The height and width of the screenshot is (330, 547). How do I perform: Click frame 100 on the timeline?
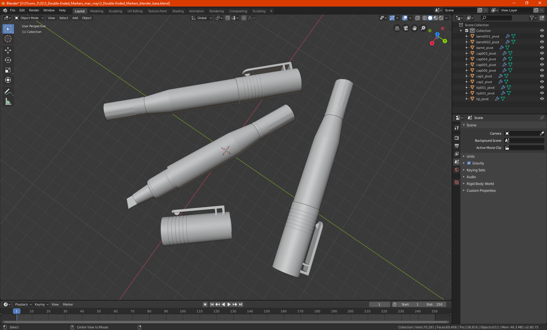click(x=183, y=311)
